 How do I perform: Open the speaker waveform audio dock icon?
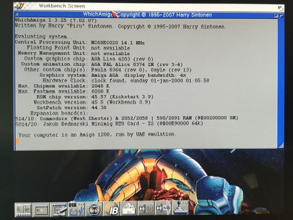(x=163, y=208)
